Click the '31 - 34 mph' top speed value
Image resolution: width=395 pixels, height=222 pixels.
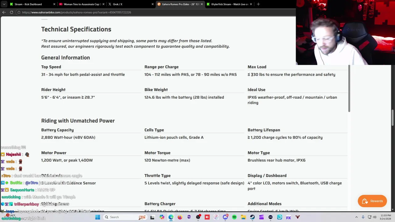(x=83, y=75)
